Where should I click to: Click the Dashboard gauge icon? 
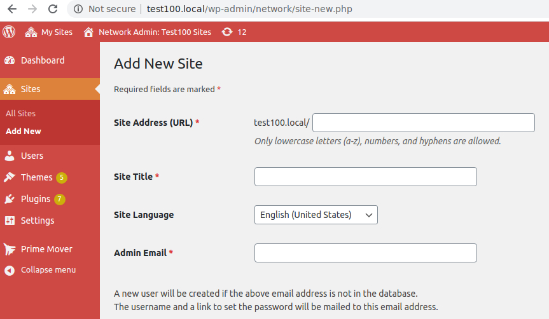point(10,60)
